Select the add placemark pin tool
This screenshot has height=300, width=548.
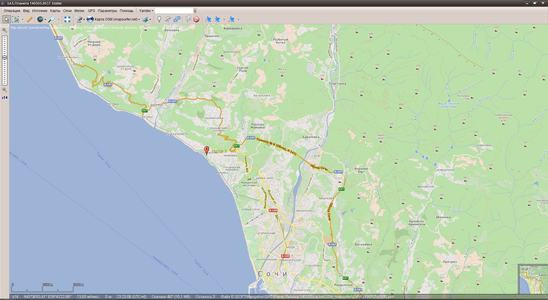pos(159,19)
